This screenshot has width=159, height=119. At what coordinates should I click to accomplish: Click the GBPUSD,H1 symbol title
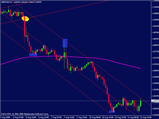coord(7,2)
